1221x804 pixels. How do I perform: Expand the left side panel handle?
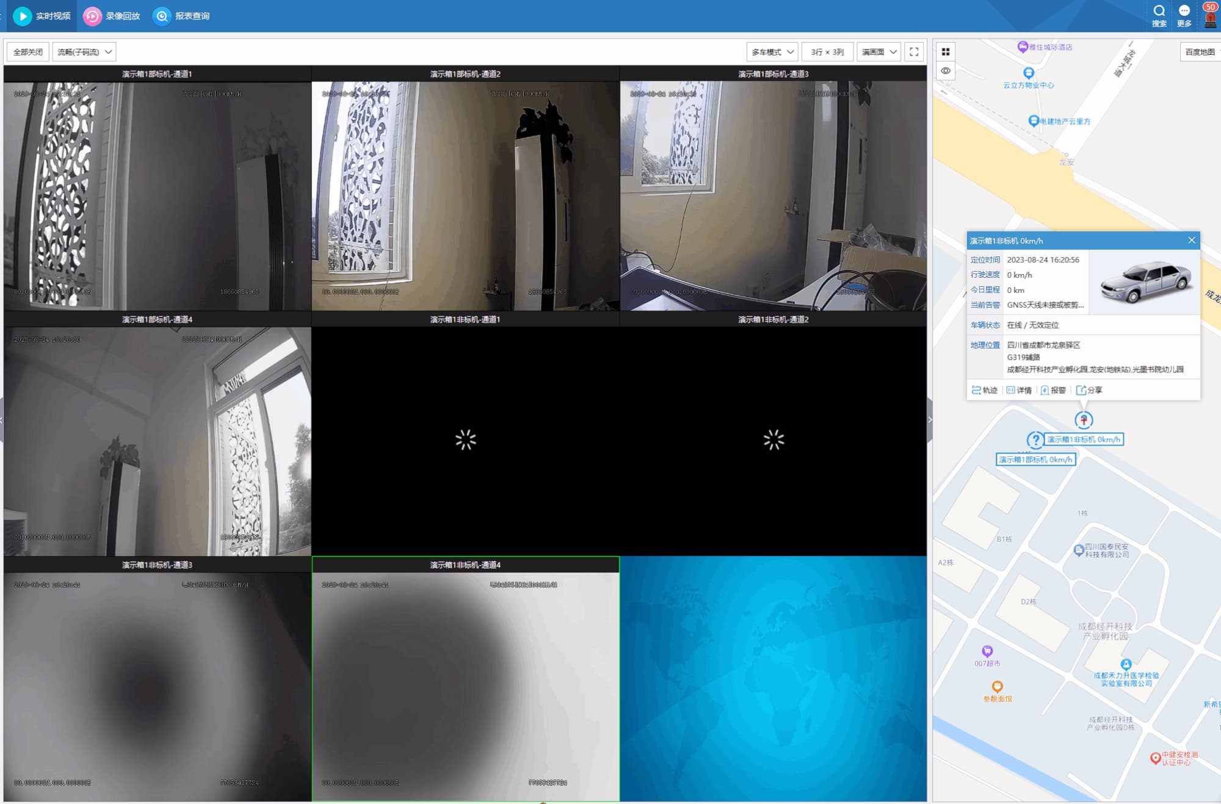click(x=2, y=420)
